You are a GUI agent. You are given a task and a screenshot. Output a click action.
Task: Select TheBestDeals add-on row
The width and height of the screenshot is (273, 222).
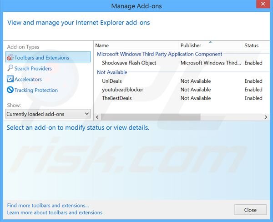tap(182, 98)
